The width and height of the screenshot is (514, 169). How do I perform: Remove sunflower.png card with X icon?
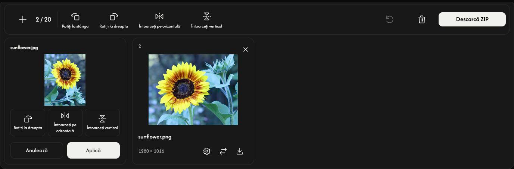[x=245, y=50]
